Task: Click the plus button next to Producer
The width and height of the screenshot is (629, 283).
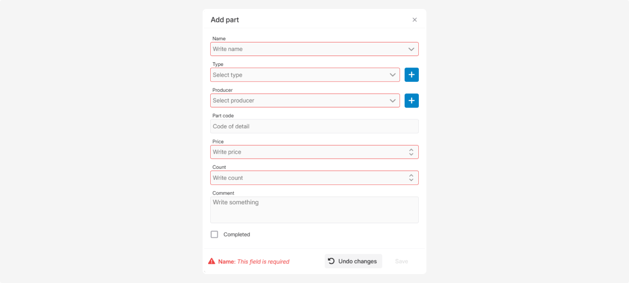Action: [411, 101]
